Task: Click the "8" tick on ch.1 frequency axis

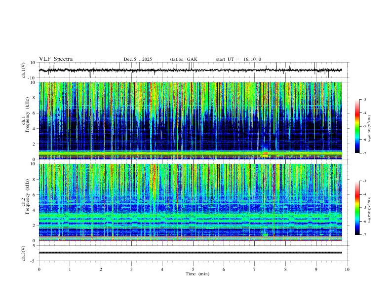Action: pyautogui.click(x=34, y=98)
